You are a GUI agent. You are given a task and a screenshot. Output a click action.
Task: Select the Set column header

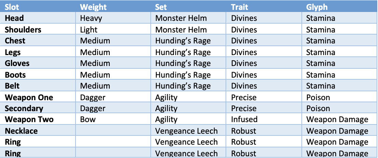click(x=161, y=7)
